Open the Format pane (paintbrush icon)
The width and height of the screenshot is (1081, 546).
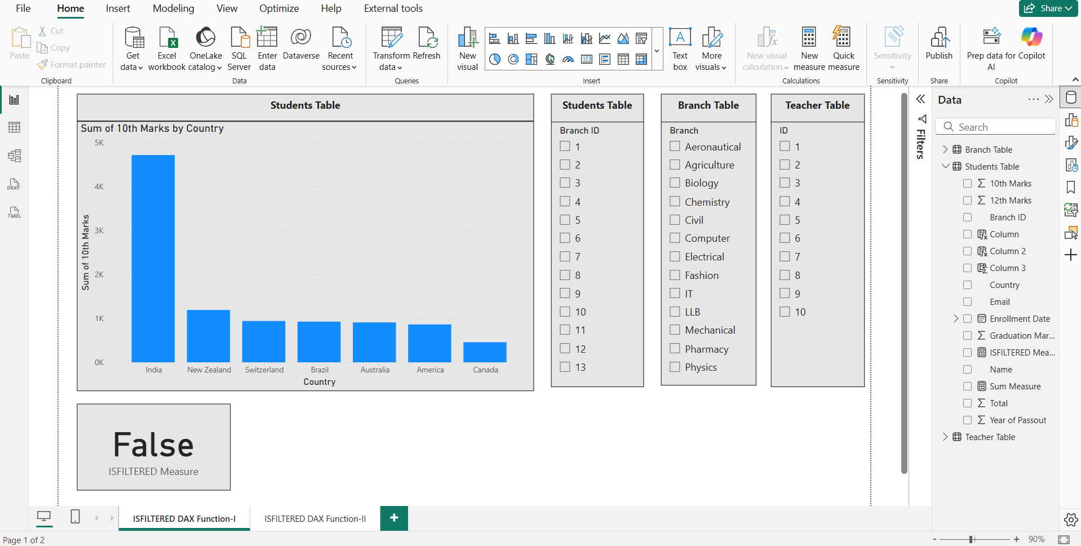point(1071,143)
